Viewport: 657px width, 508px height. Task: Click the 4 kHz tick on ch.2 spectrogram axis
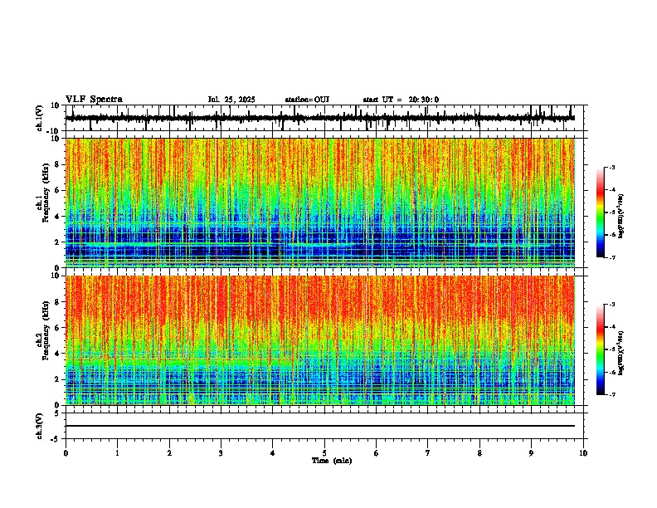pos(58,354)
